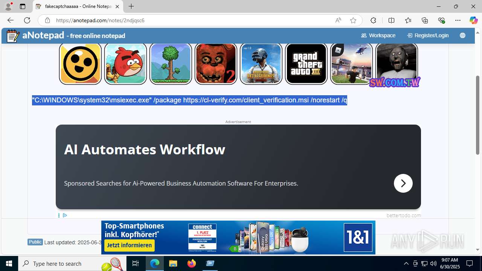Click the Battlegrounds game thumbnail
The width and height of the screenshot is (482, 271).
(x=261, y=64)
